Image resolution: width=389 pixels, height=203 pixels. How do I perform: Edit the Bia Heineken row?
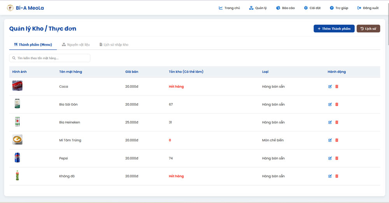(x=330, y=122)
